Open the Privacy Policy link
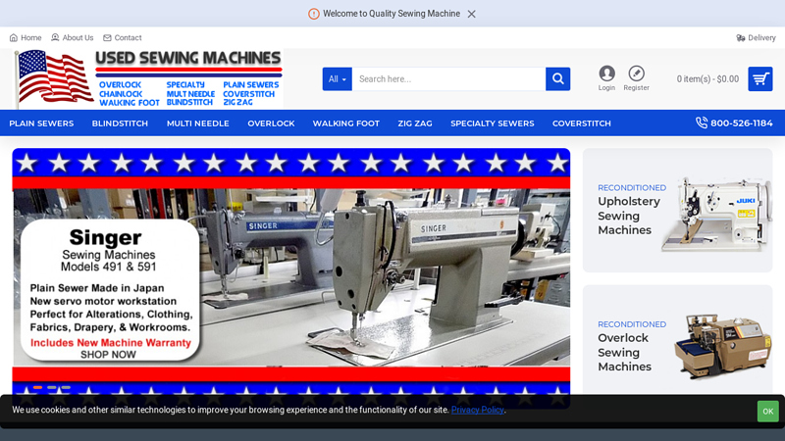785x441 pixels. point(477,410)
